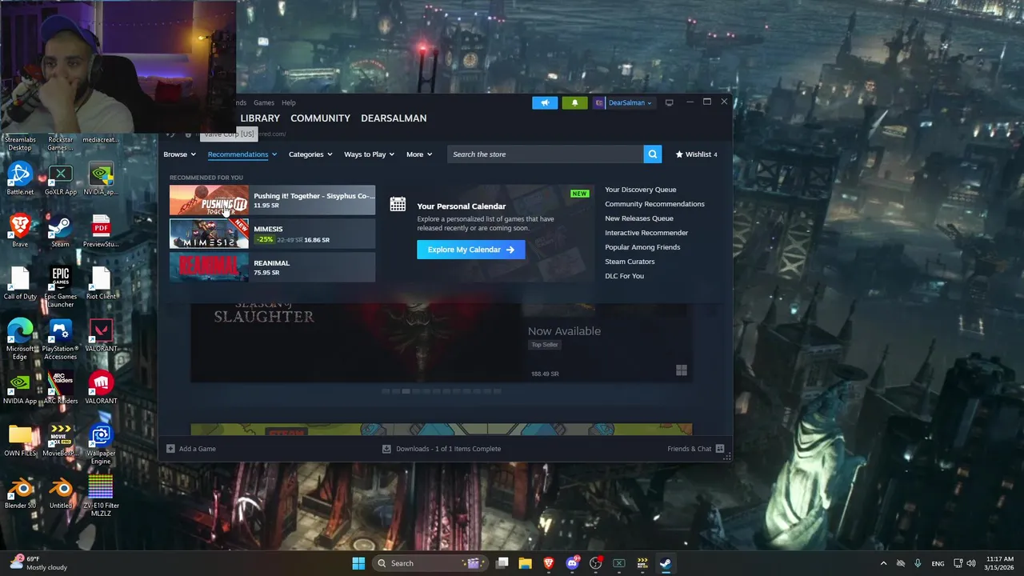Switch to the LIBRARY tab

pyautogui.click(x=260, y=118)
